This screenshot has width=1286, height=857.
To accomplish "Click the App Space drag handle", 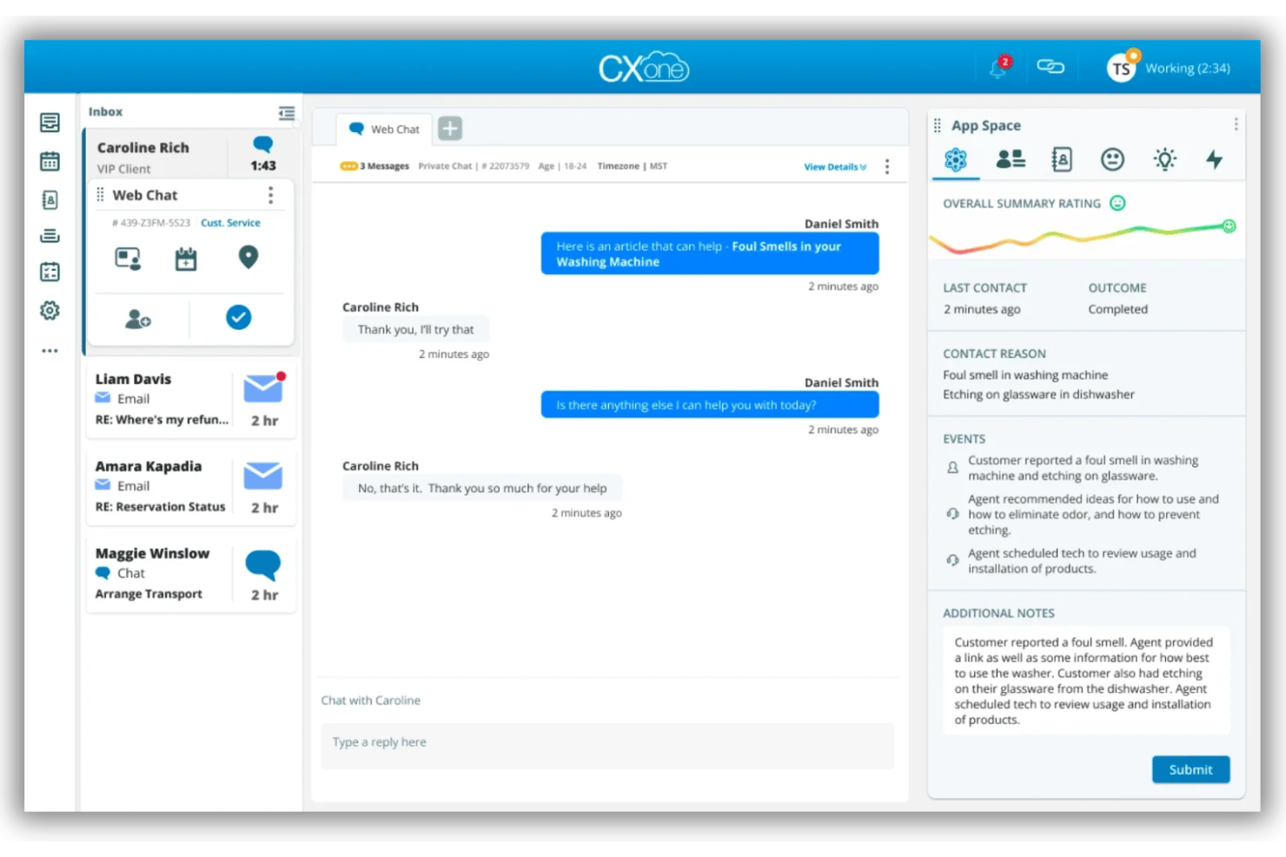I will tap(938, 126).
